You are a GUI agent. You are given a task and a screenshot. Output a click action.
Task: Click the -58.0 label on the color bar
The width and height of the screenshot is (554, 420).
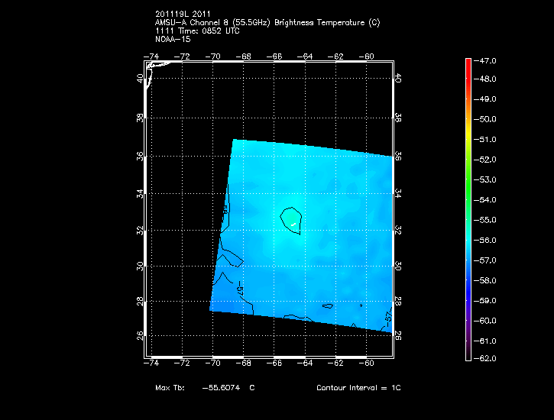[488, 280]
